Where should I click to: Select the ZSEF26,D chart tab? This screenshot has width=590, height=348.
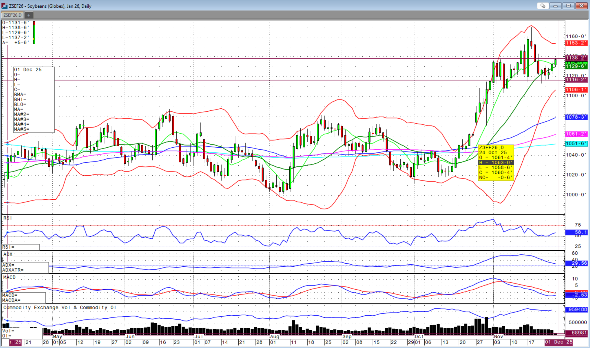click(x=13, y=15)
